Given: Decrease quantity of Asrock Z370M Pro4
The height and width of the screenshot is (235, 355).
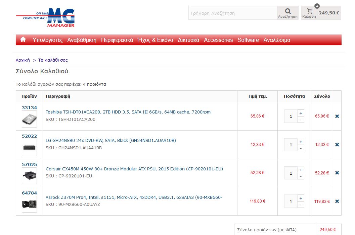Looking at the screenshot, I should click(x=301, y=205).
